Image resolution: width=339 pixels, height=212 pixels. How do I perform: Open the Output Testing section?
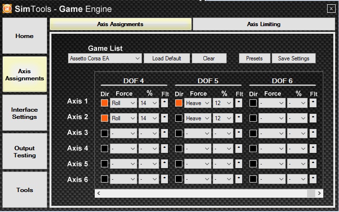pos(25,151)
